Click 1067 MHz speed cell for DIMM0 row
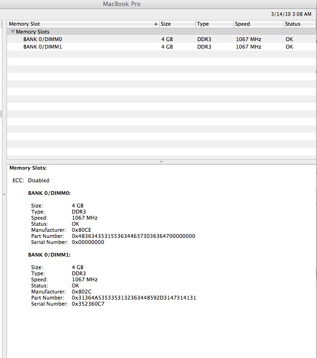 pyautogui.click(x=248, y=39)
